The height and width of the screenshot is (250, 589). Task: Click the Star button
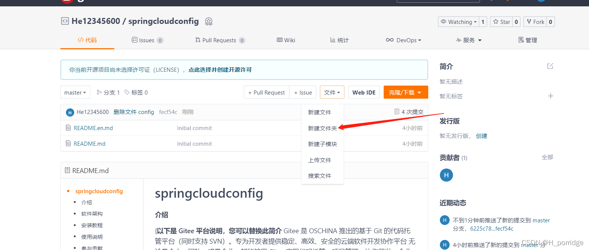pyautogui.click(x=501, y=22)
